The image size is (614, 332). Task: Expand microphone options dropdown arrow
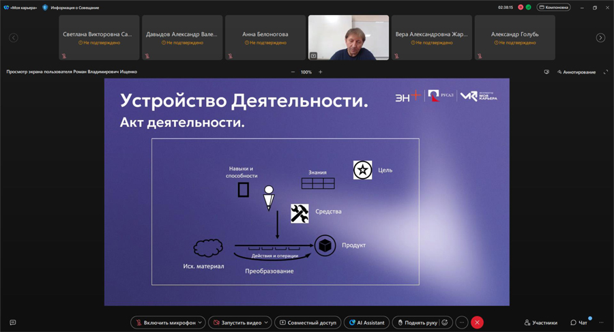tap(200, 322)
